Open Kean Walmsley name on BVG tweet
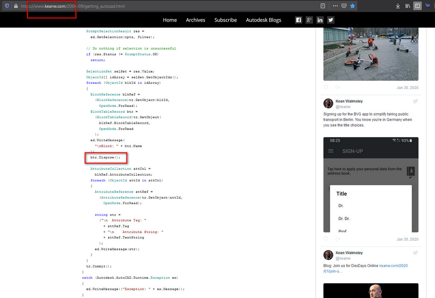Screen dimensions: 435x298 coord(349,101)
